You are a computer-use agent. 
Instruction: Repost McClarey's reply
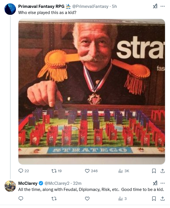point(54,199)
